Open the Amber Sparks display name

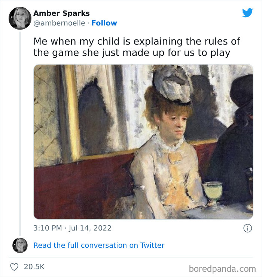point(61,13)
